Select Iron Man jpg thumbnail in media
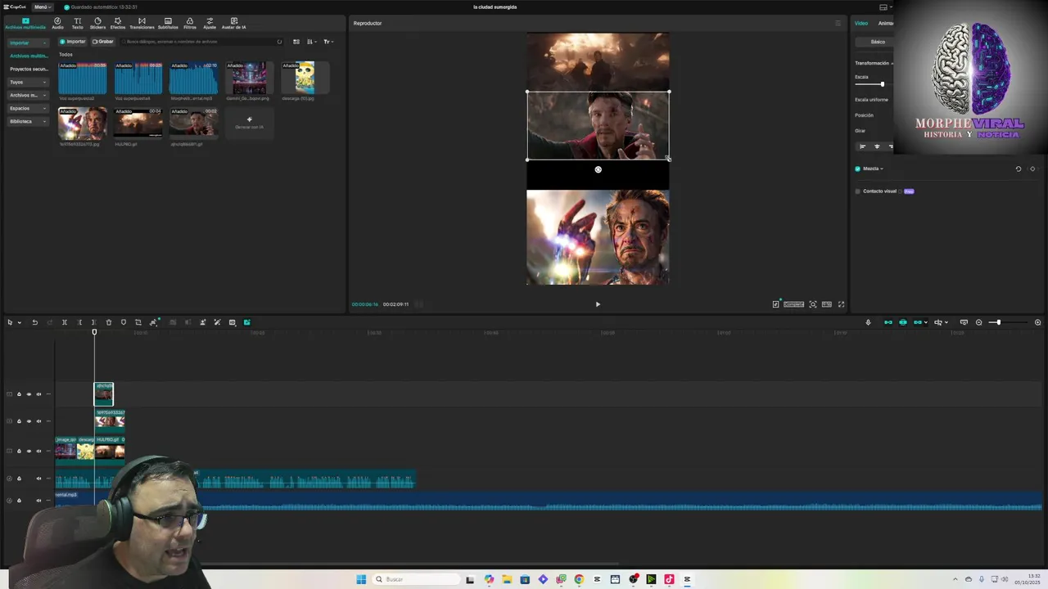 pyautogui.click(x=82, y=124)
